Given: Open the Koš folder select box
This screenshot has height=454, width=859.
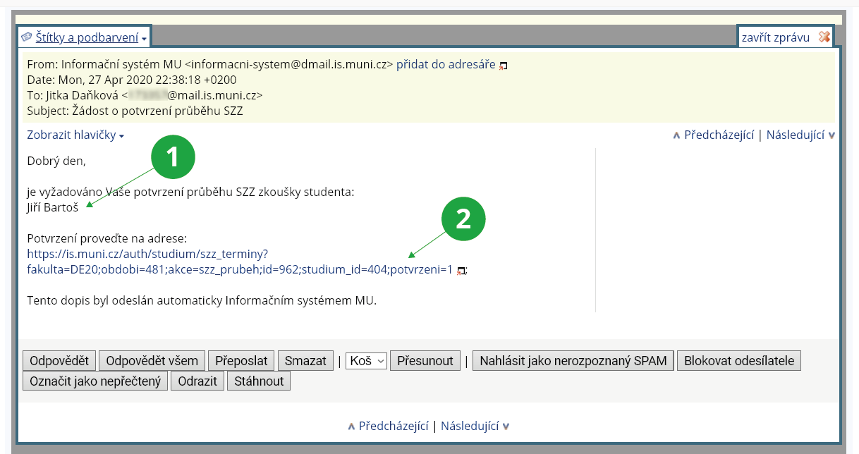Looking at the screenshot, I should 367,361.
